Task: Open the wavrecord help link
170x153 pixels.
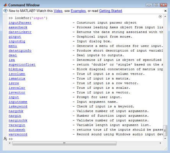Action: (18, 134)
